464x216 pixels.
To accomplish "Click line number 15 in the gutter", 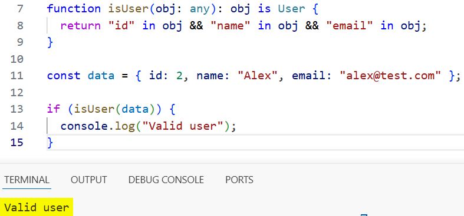I will 17,143.
